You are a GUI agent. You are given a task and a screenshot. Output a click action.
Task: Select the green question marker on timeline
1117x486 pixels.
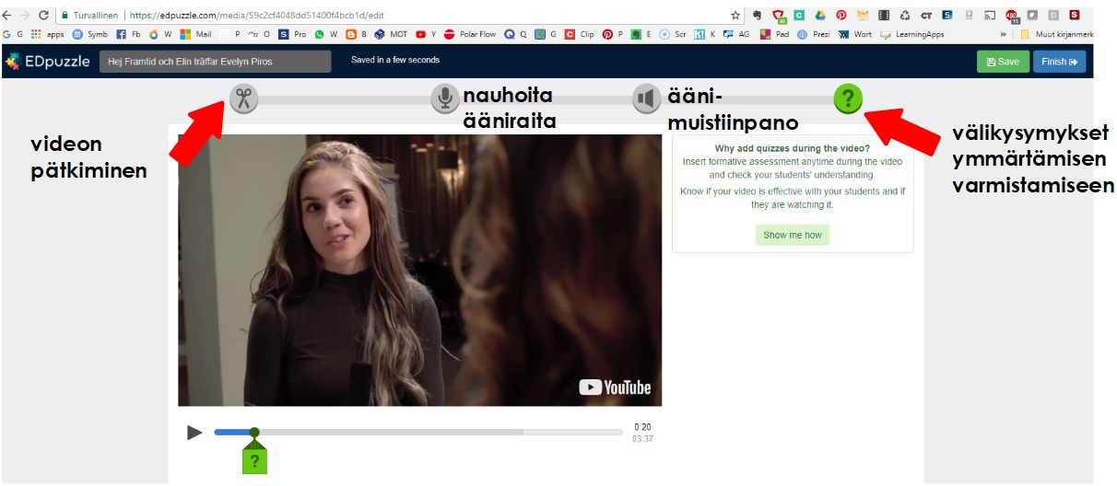254,459
